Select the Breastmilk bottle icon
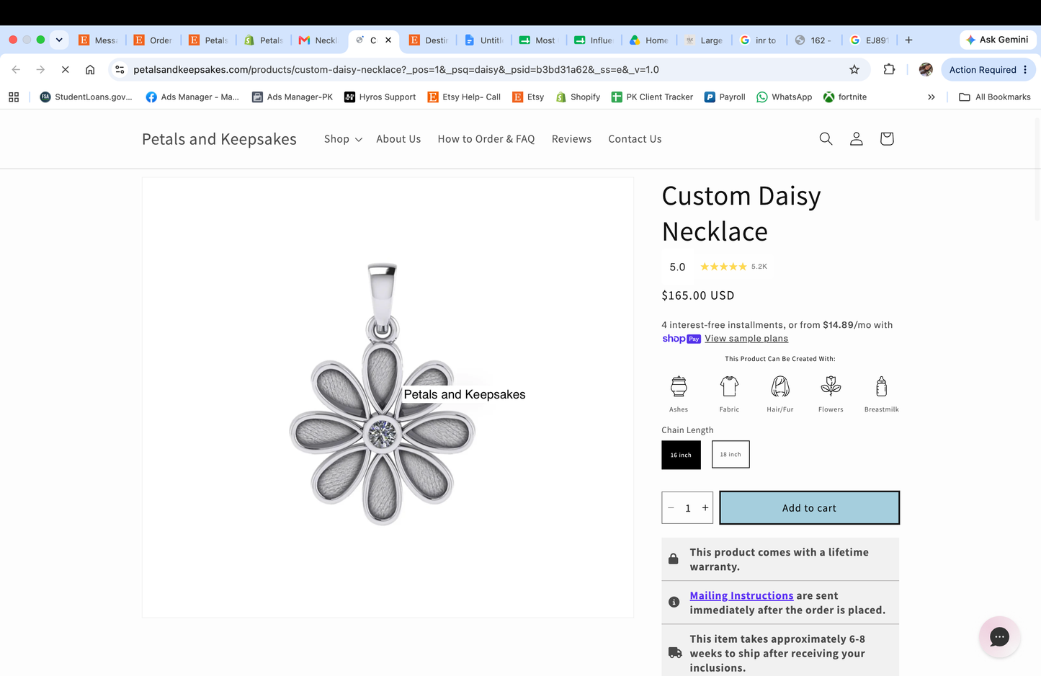The image size is (1041, 676). click(881, 387)
